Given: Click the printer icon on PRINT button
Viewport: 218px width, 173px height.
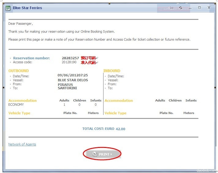Looking at the screenshot, I should [x=94, y=154].
